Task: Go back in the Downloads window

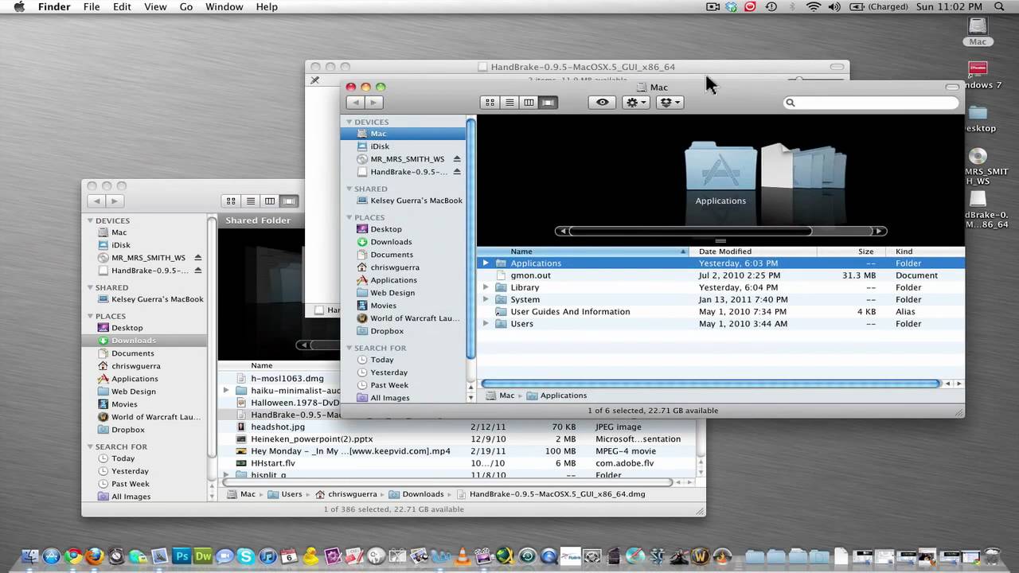Action: (96, 201)
